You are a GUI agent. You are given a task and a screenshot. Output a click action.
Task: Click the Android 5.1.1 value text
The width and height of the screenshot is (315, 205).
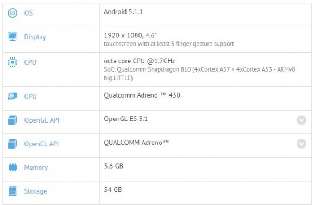123,12
